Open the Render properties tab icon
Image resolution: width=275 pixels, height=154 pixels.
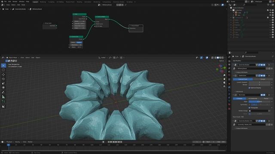point(229,61)
